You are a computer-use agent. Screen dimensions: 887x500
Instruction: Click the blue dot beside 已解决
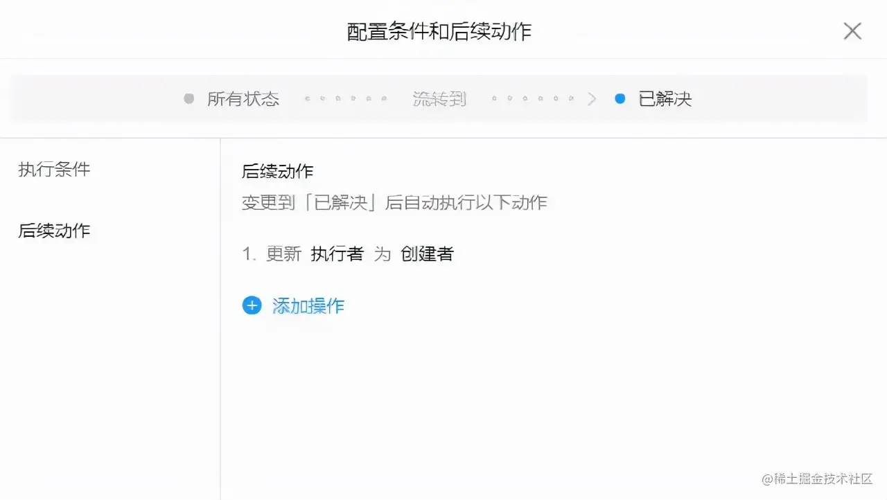click(x=620, y=99)
